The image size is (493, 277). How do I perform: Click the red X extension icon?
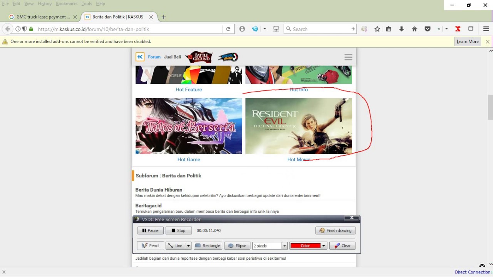pos(458,29)
